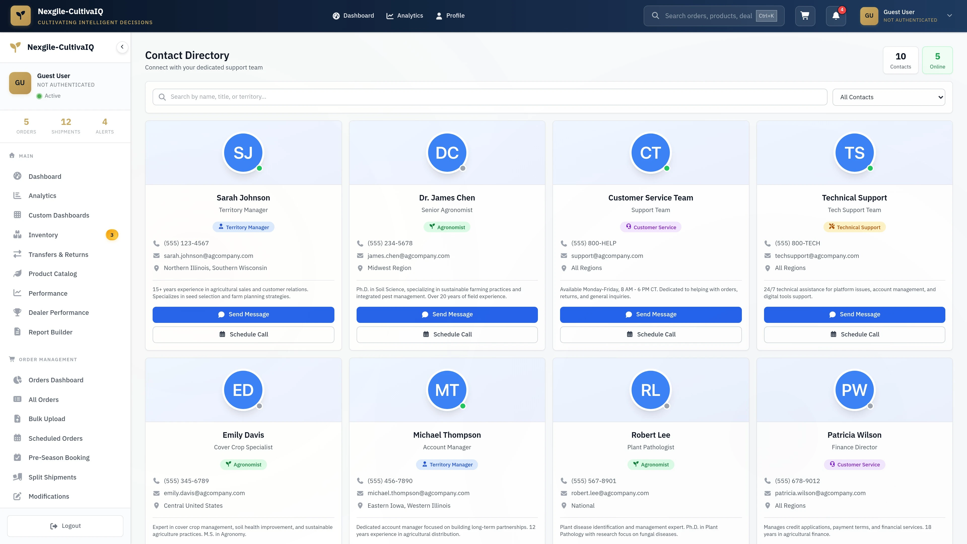Open the Report Builder document icon
The height and width of the screenshot is (544, 967).
coord(18,331)
